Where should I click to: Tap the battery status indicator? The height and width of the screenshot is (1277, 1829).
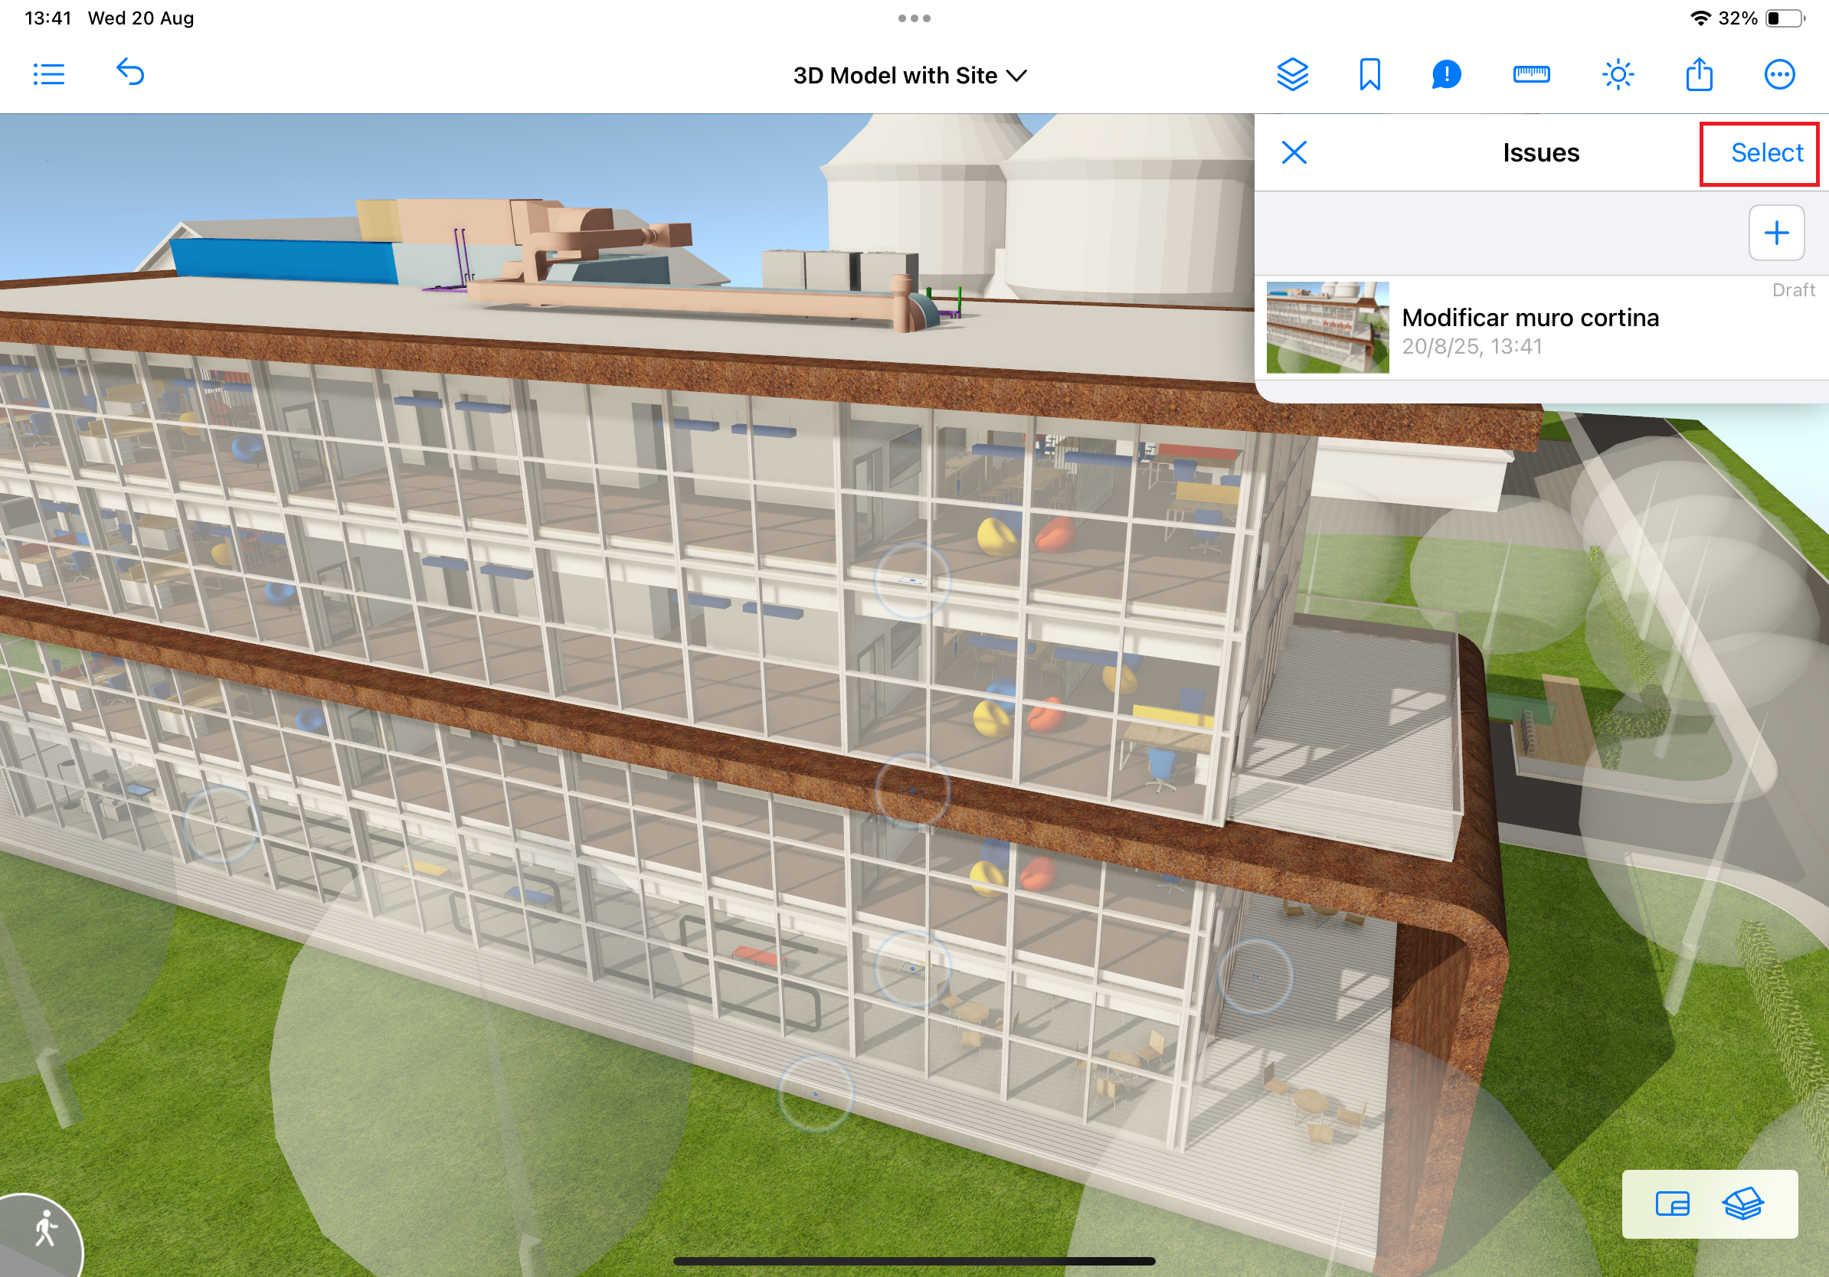pyautogui.click(x=1785, y=18)
